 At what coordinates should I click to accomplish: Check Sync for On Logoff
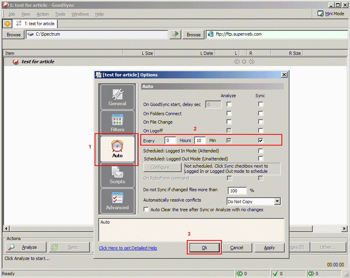coord(261,130)
